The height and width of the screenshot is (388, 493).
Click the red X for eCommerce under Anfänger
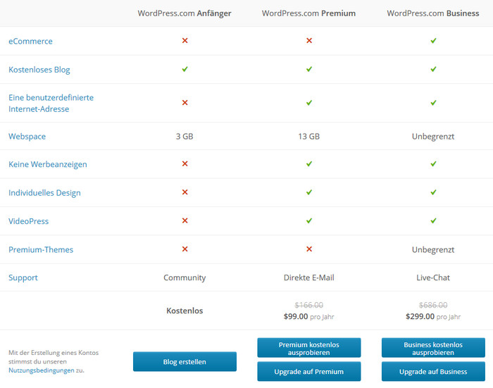pos(185,41)
